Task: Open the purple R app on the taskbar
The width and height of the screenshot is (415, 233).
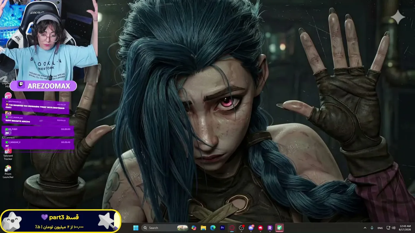Action: [x=270, y=228]
